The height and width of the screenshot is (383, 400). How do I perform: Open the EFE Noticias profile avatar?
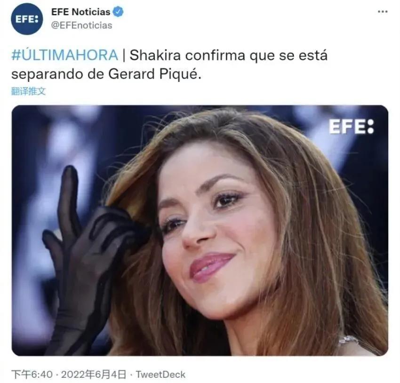(27, 19)
